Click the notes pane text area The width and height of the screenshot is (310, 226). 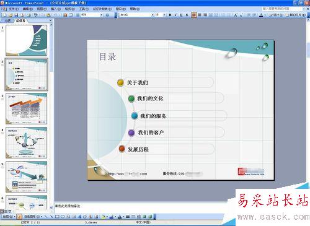coord(141,207)
